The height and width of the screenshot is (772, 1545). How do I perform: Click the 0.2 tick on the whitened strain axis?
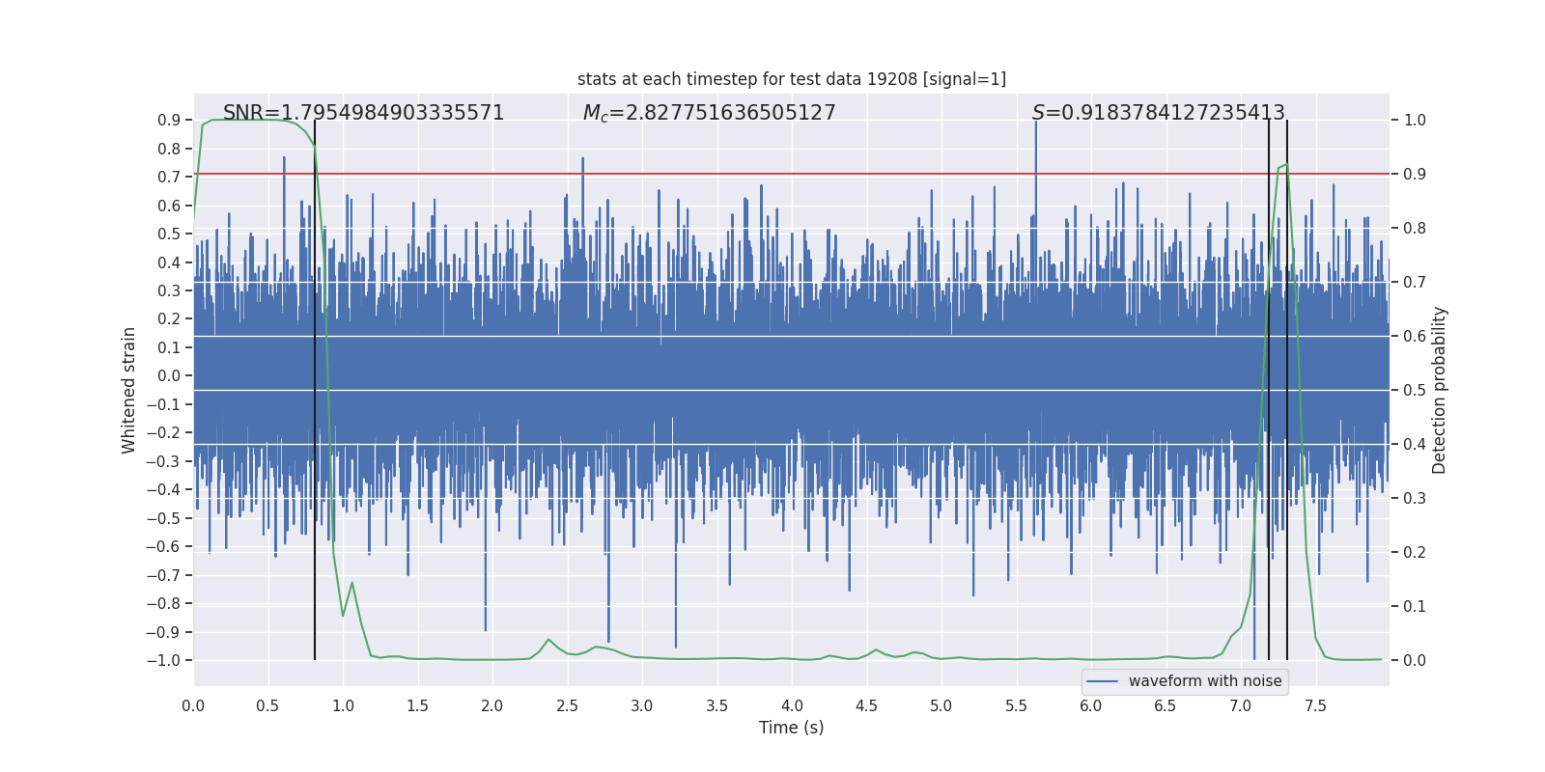(169, 319)
